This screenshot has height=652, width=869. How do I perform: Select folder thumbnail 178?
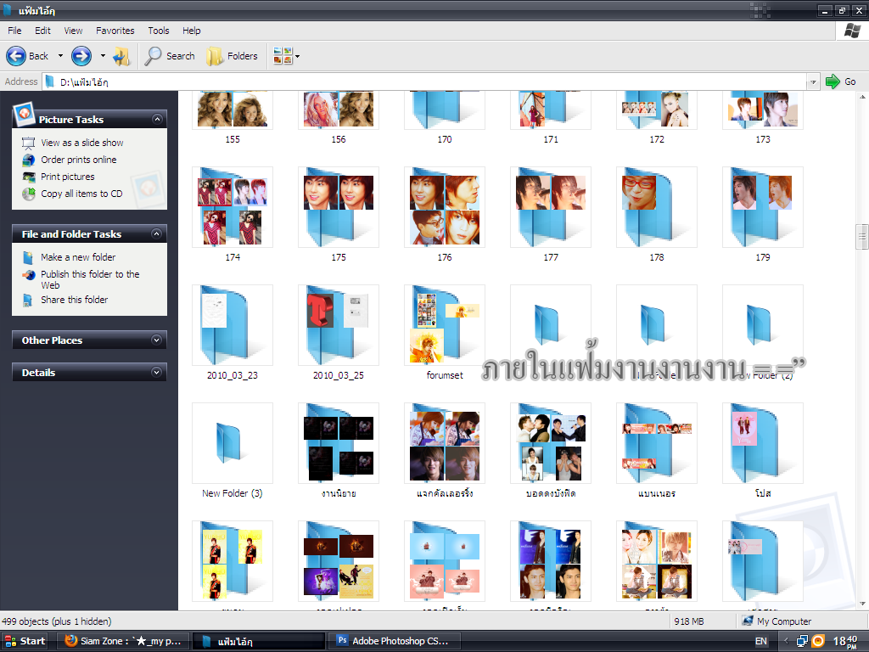tap(657, 207)
